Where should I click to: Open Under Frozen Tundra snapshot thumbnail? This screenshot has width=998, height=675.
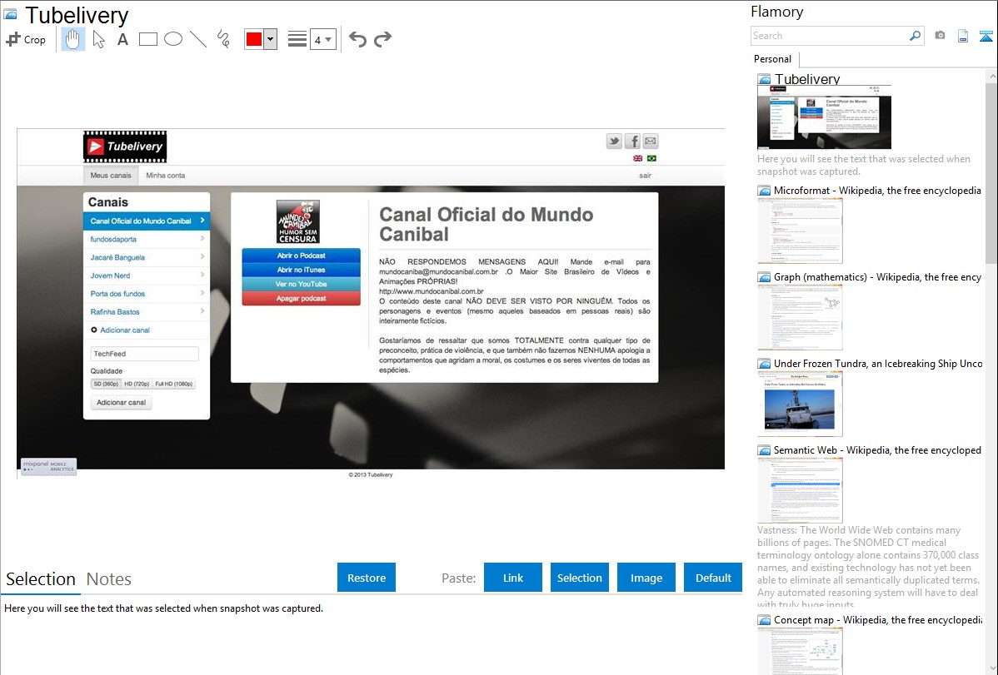pyautogui.click(x=800, y=404)
